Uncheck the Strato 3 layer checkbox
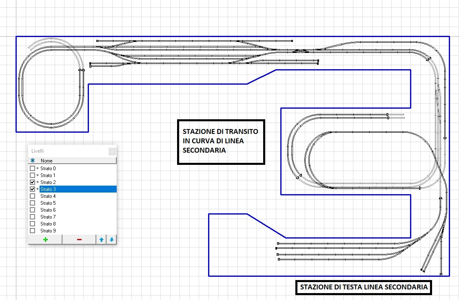This screenshot has height=300, width=459. [33, 189]
